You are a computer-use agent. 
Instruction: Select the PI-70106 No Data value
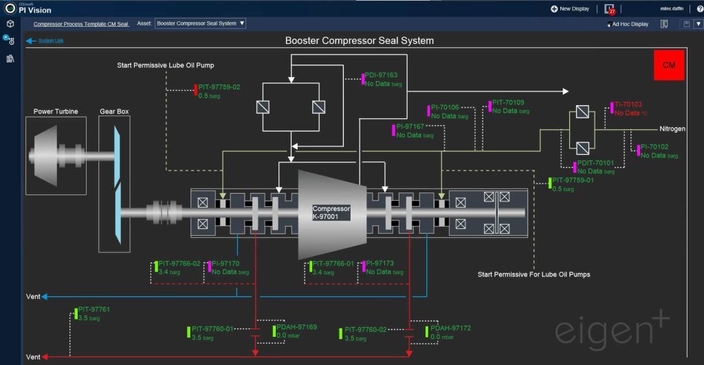point(450,116)
